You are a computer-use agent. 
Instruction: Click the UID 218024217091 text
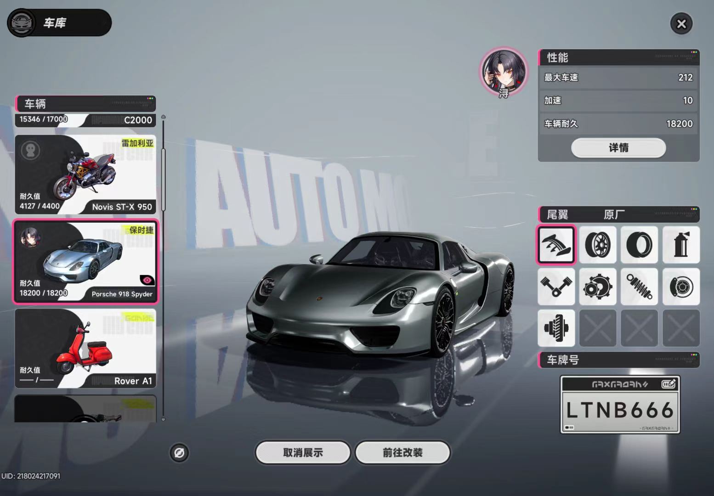coord(31,476)
